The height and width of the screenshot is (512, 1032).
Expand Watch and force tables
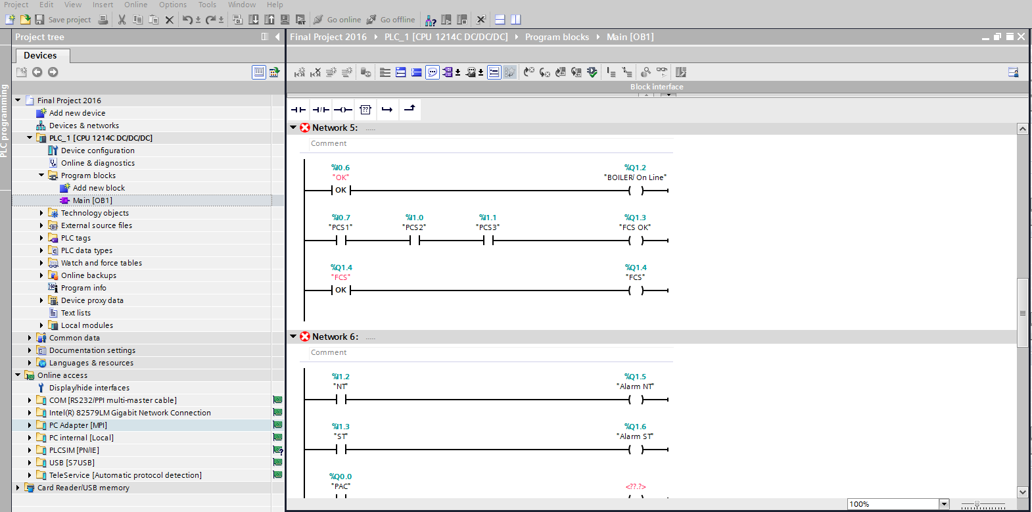click(41, 263)
